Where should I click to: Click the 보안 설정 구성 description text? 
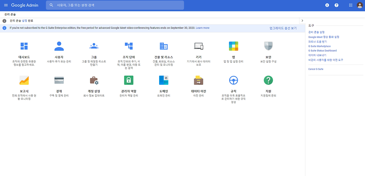pyautogui.click(x=268, y=61)
